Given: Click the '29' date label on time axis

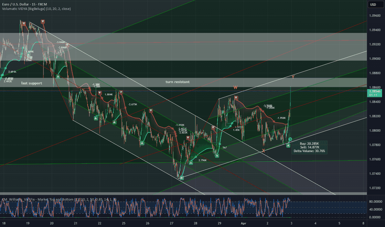Looking at the screenshot, I should click(x=219, y=223).
